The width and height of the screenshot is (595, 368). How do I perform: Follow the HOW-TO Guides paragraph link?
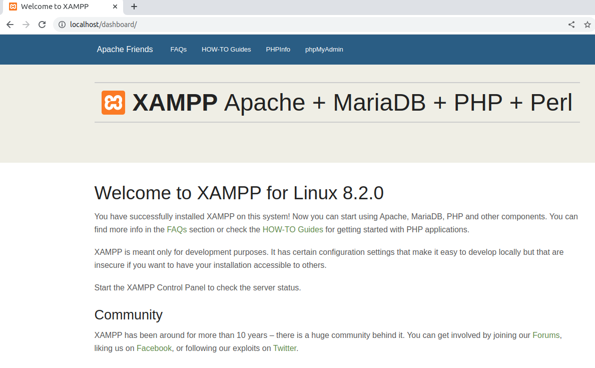click(x=293, y=230)
